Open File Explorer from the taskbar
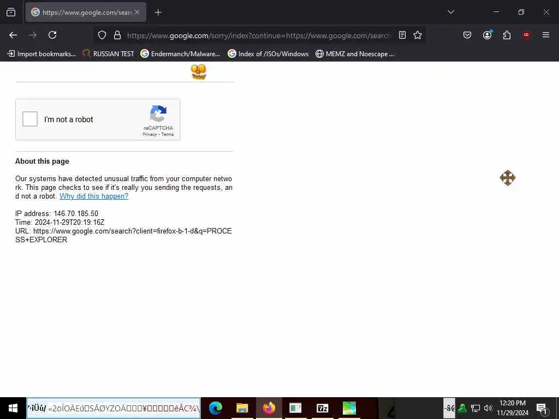The height and width of the screenshot is (419, 559). [x=242, y=408]
